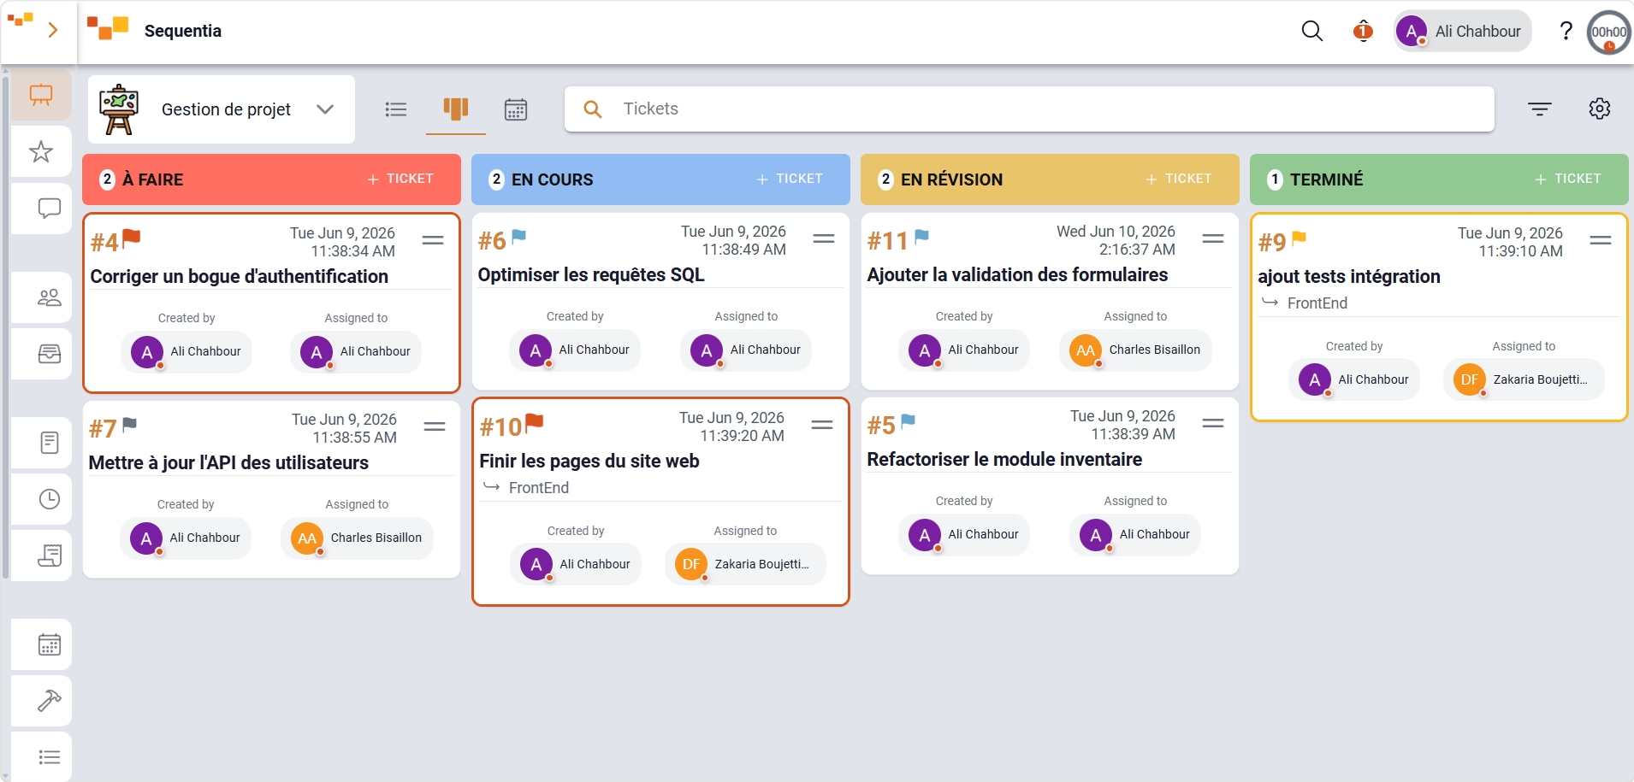This screenshot has height=782, width=1634.
Task: Open ticket Refactoriser le module inventaire
Action: click(1004, 459)
